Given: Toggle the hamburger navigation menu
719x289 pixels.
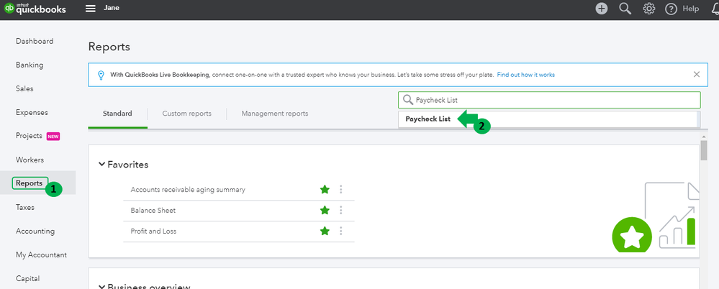Looking at the screenshot, I should tap(90, 9).
